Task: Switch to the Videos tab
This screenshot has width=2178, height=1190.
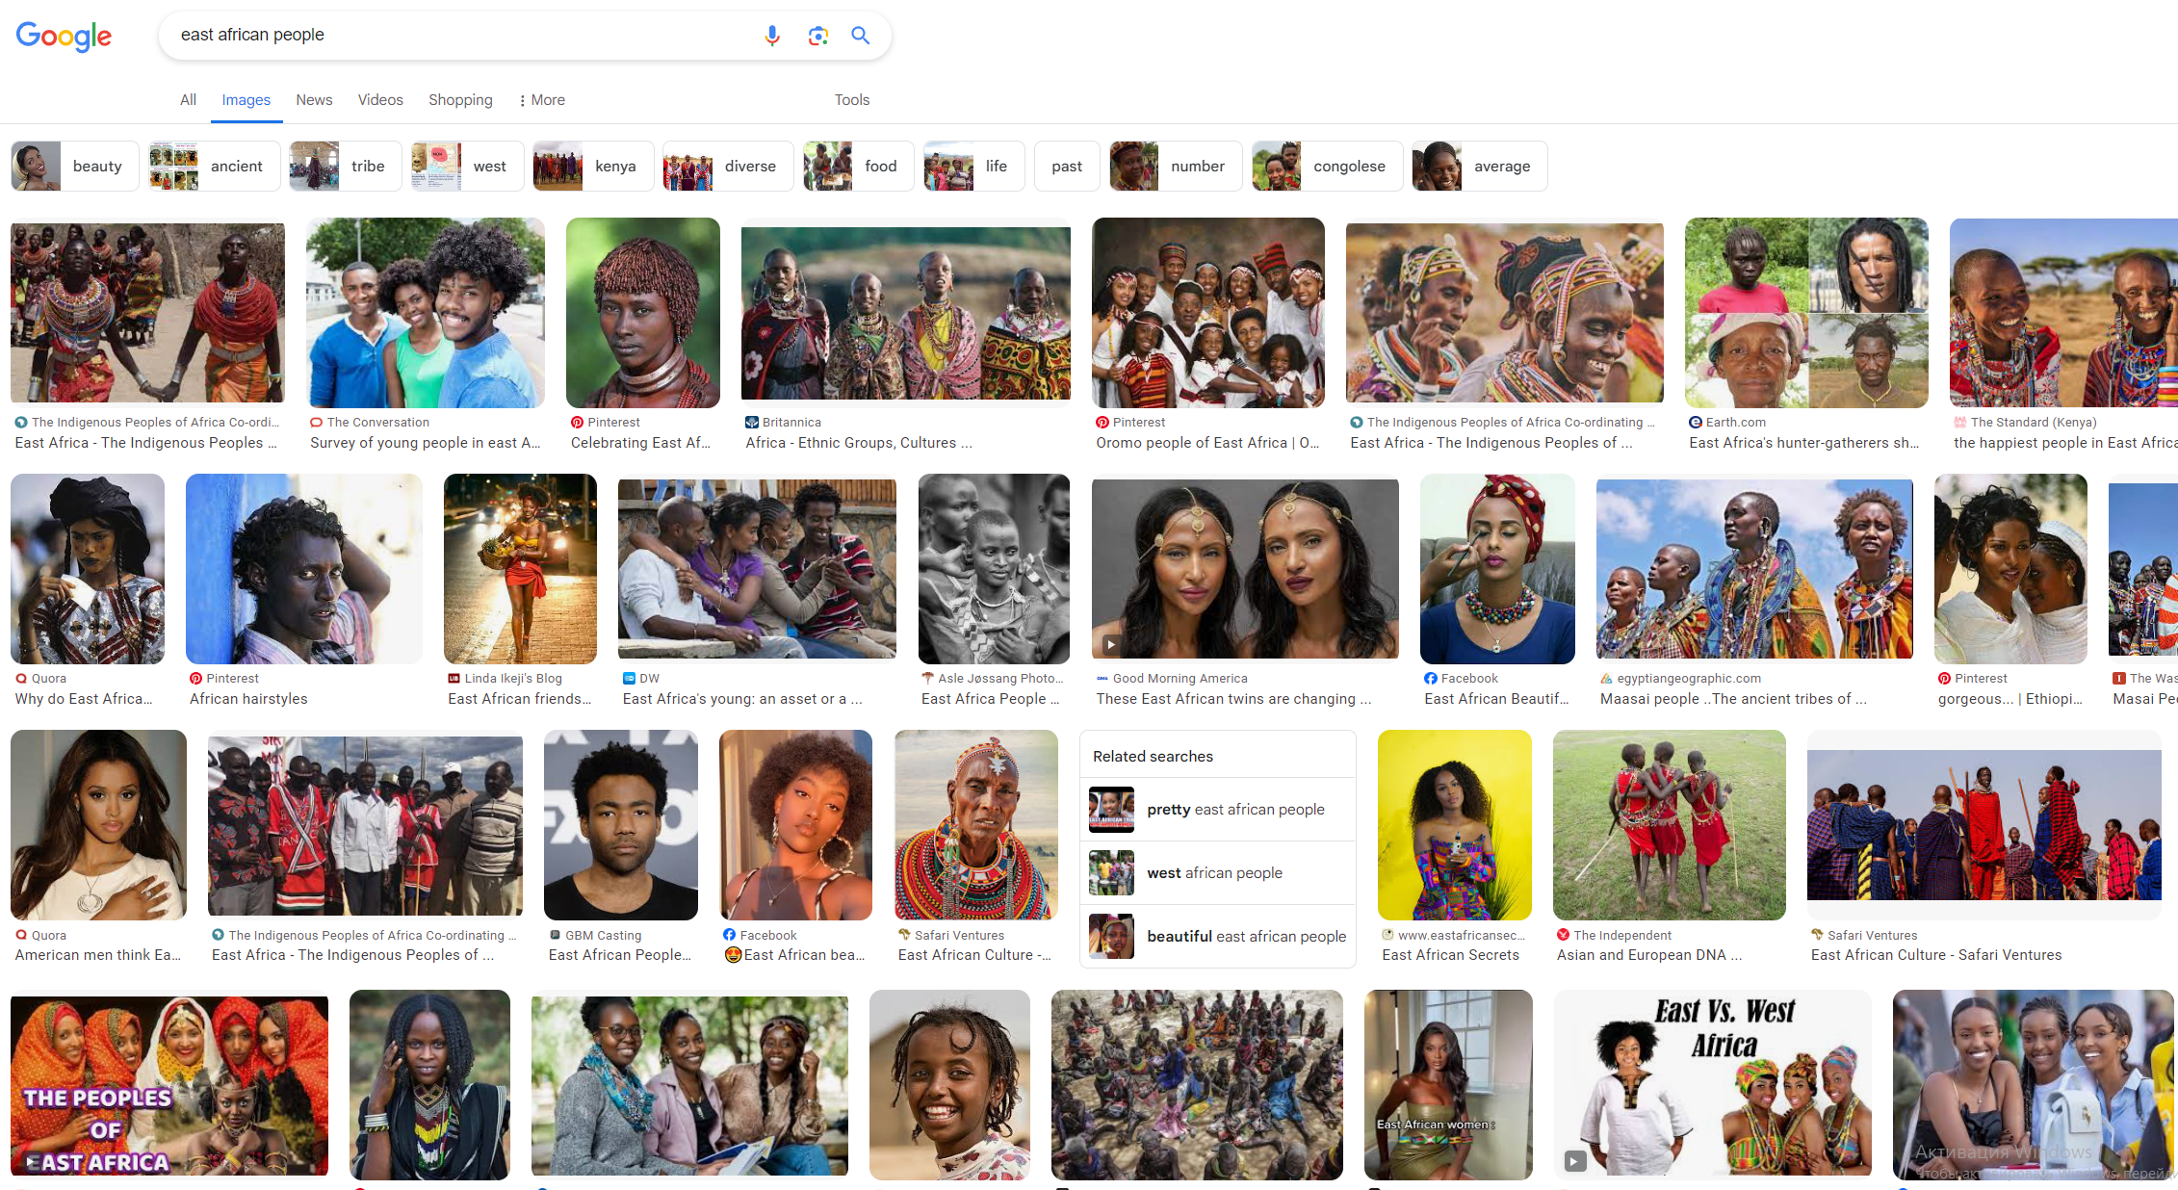Action: click(380, 100)
